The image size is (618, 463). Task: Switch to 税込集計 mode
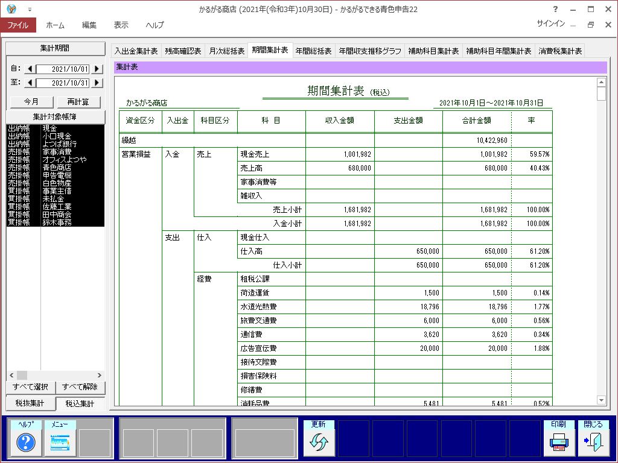pos(80,403)
